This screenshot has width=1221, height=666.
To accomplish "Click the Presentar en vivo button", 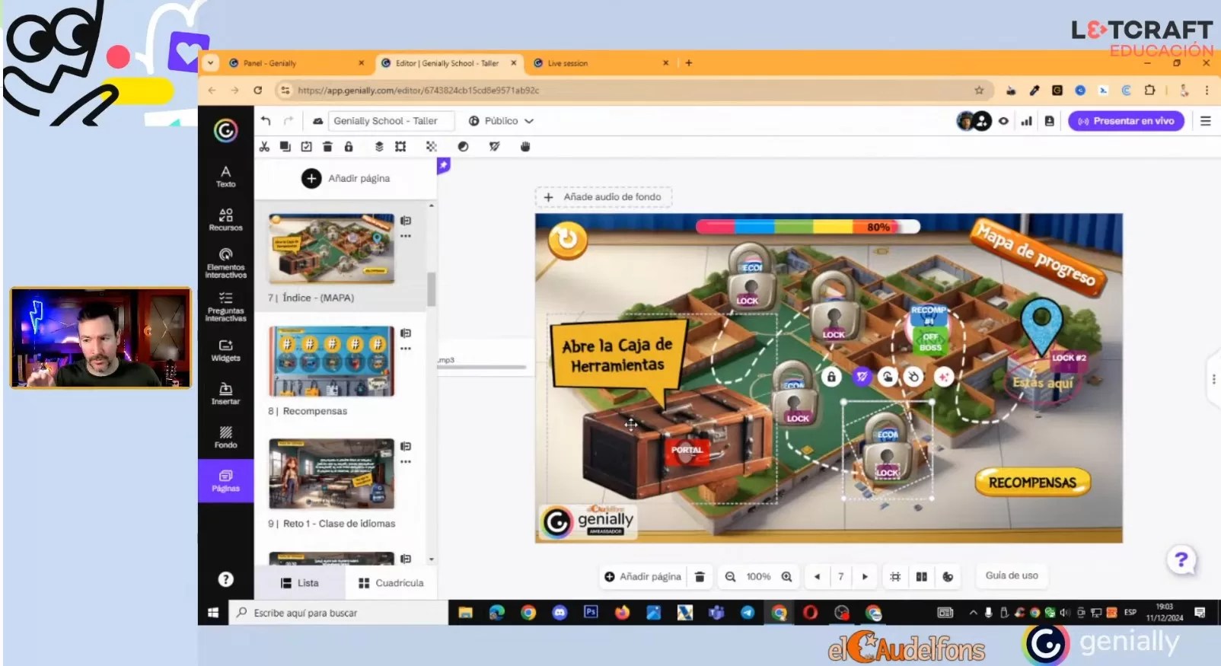I will [1126, 121].
